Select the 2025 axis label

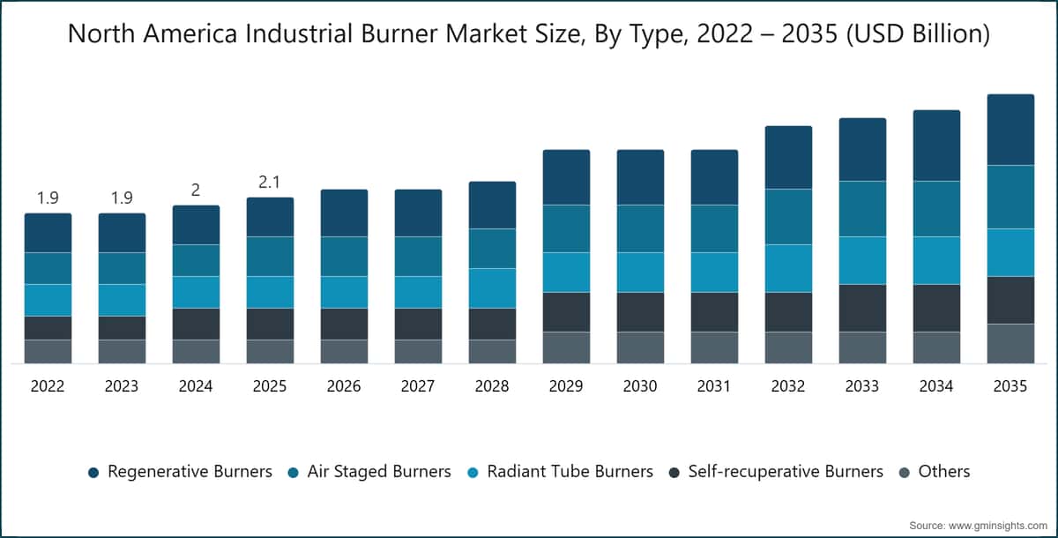pyautogui.click(x=270, y=387)
